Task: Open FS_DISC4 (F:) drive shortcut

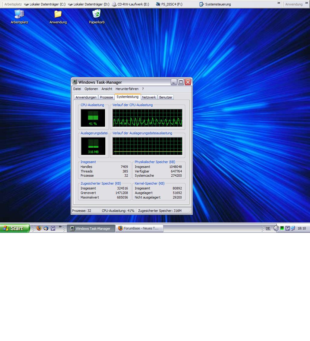Action: pyautogui.click(x=169, y=4)
